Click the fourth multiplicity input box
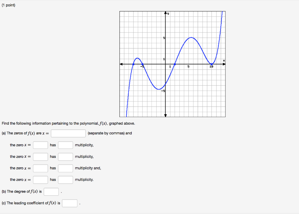 65,180
